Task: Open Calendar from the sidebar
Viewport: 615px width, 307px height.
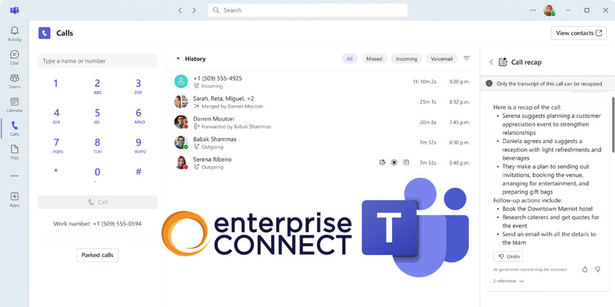Action: [x=14, y=105]
